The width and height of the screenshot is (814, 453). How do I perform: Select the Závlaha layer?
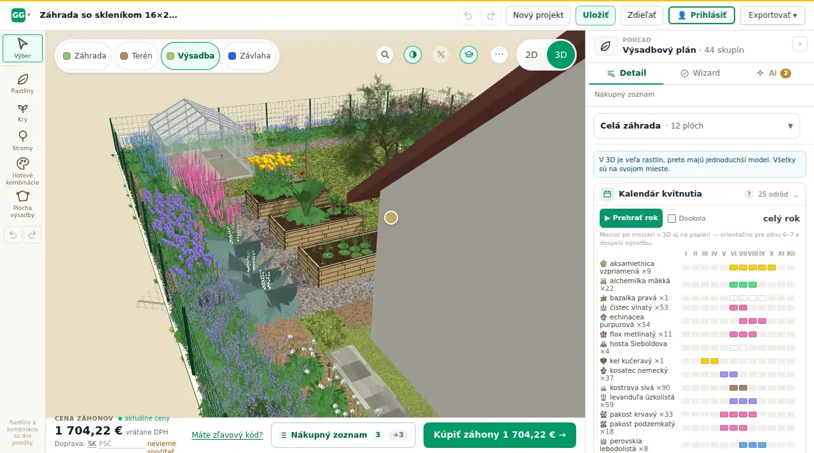tap(249, 55)
